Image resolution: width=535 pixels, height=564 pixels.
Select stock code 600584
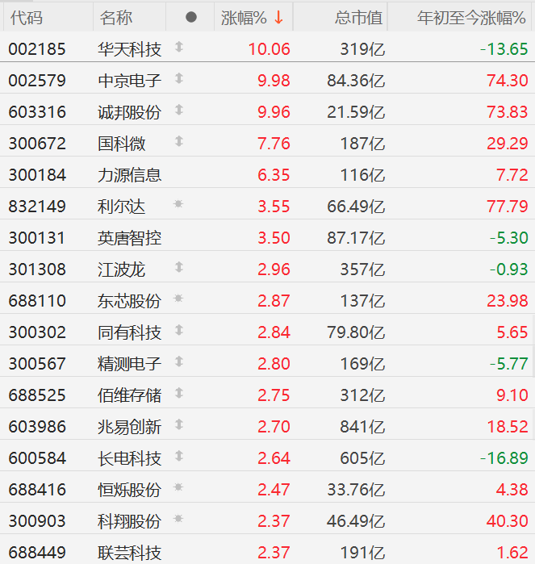click(x=37, y=458)
